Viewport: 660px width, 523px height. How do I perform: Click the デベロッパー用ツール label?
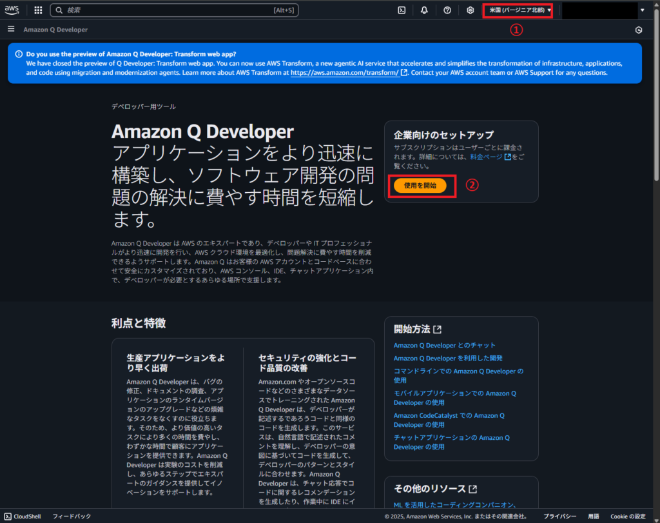pyautogui.click(x=144, y=106)
